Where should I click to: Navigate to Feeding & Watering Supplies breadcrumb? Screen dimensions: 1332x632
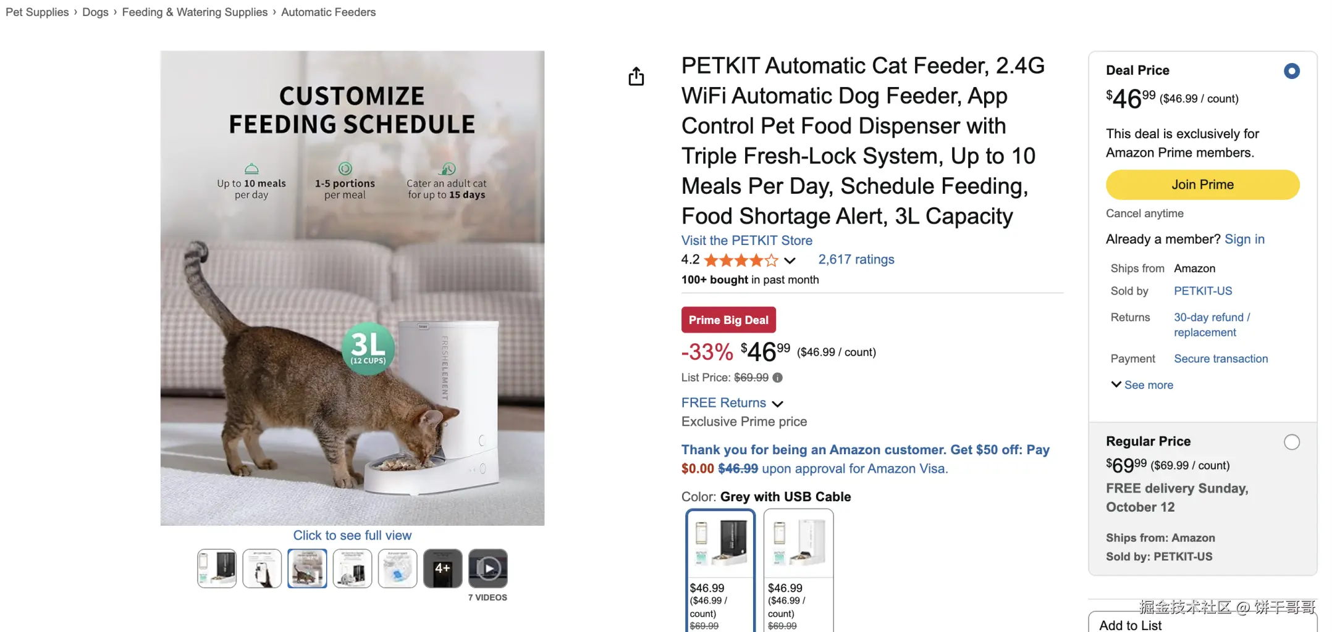click(195, 12)
